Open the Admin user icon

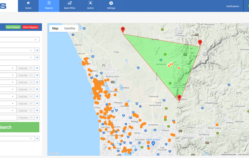(x=90, y=3)
